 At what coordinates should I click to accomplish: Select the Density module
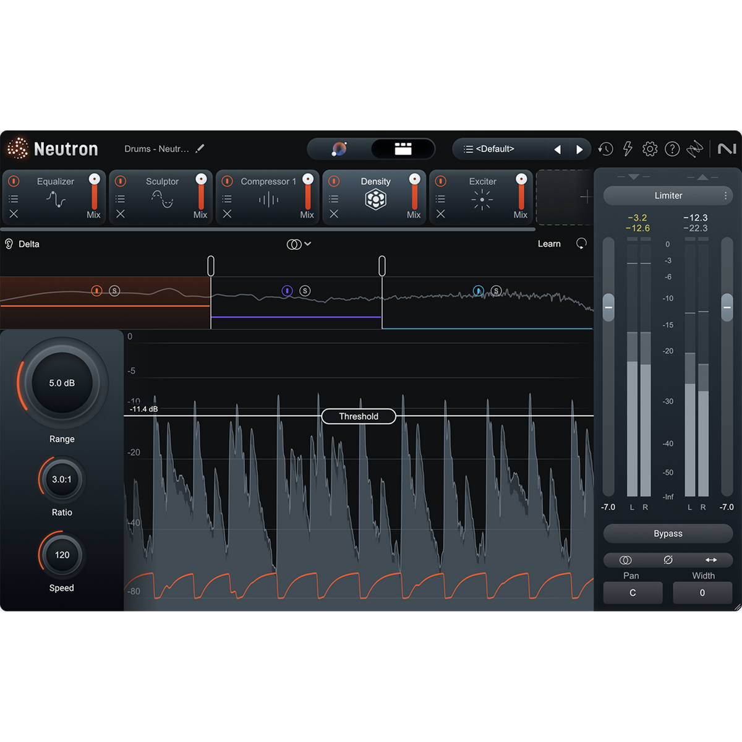click(375, 197)
